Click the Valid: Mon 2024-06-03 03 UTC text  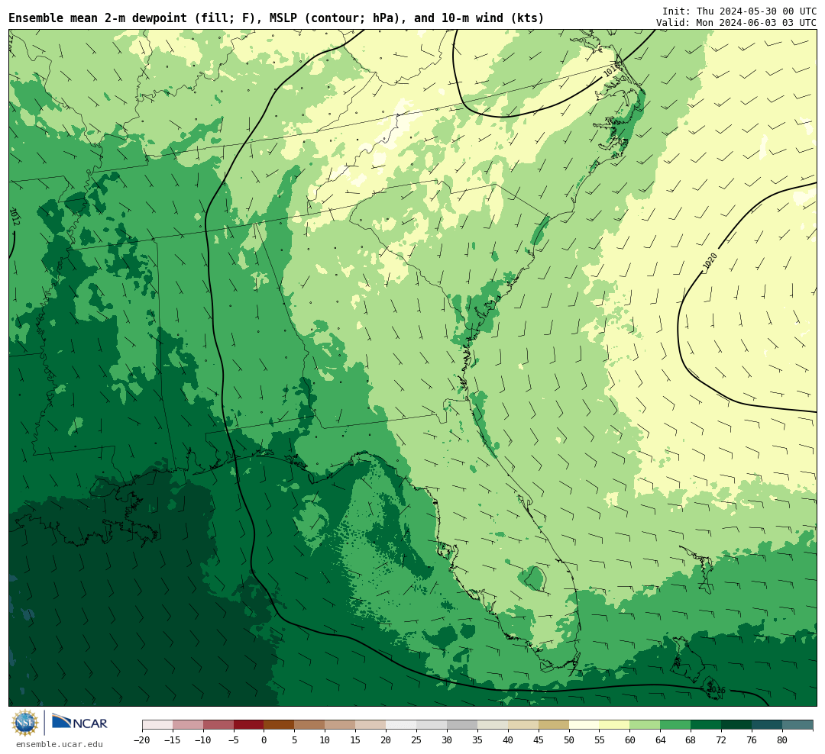[x=736, y=23]
